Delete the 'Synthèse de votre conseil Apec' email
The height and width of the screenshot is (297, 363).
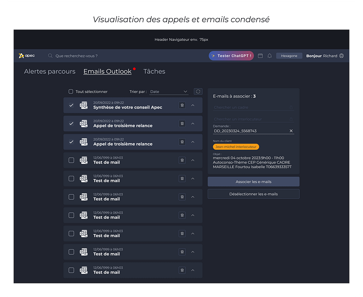[x=182, y=105]
